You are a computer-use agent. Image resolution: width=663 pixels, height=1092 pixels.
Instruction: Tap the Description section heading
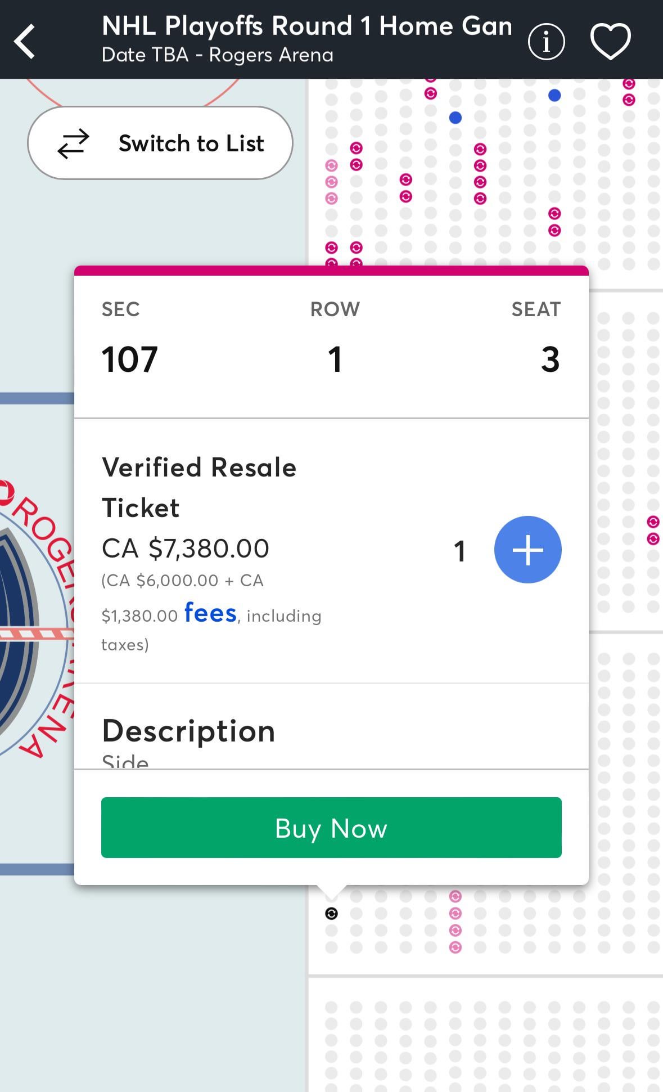pos(188,731)
